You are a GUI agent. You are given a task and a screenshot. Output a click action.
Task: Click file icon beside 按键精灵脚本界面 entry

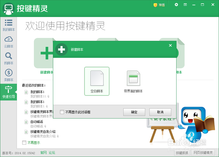[x=26, y=112]
